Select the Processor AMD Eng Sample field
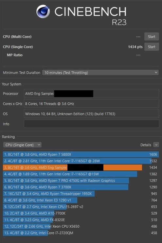 pos(91,94)
